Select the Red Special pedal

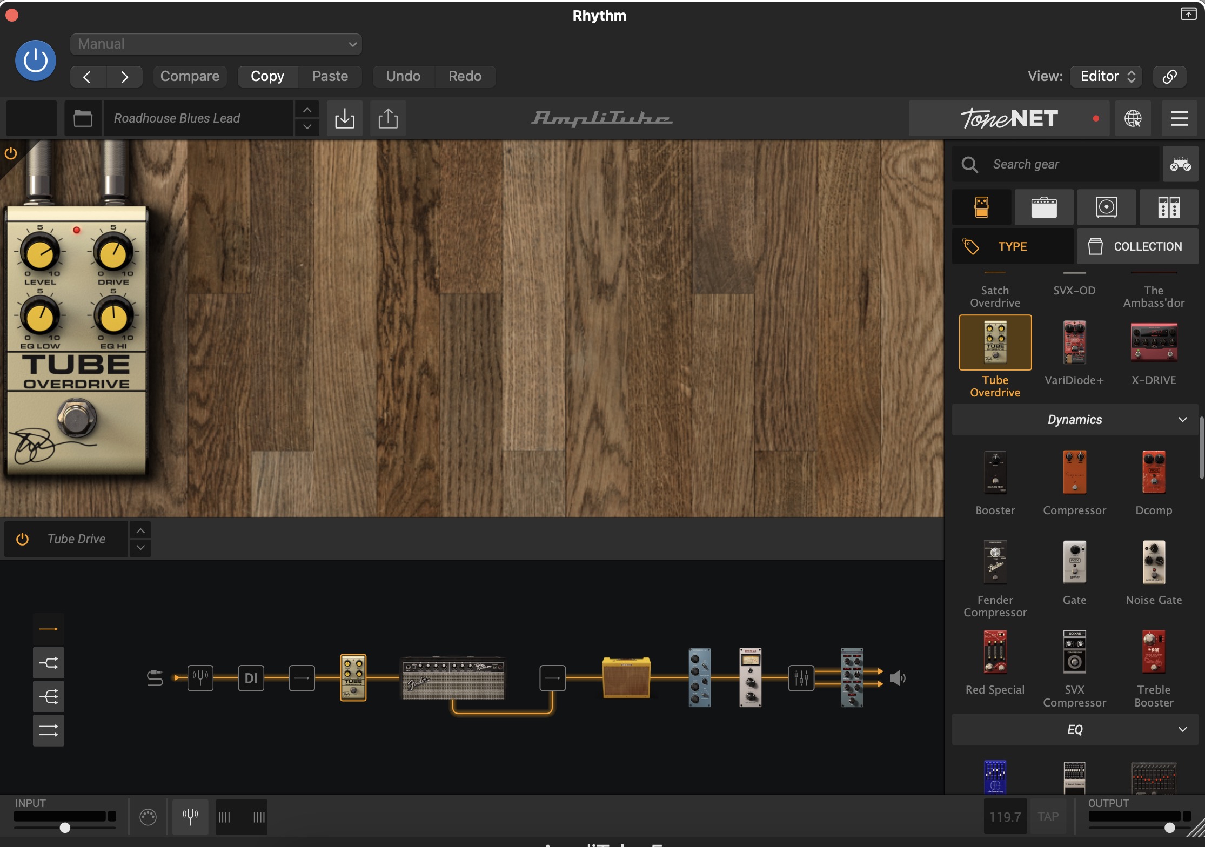pos(995,652)
